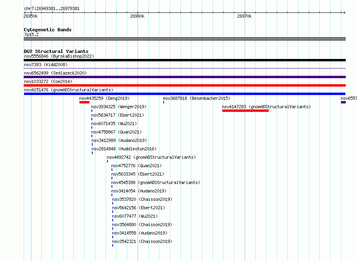This screenshot has width=357, height=261.
Task: Select the gray 7p15.2 cytogenetic band bar
Action: (185, 39)
